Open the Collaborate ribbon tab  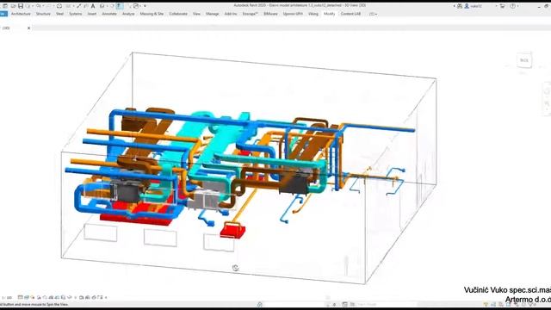coord(178,14)
